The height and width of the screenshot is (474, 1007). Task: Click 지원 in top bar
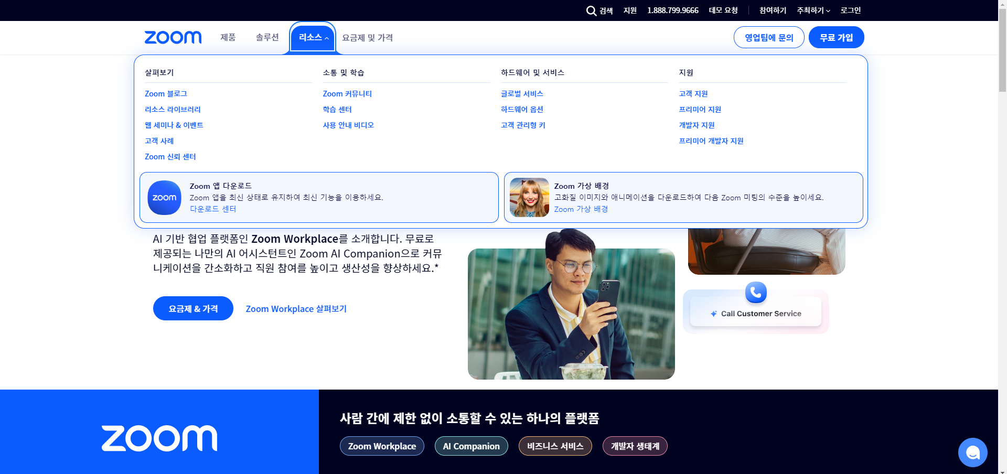coord(630,10)
